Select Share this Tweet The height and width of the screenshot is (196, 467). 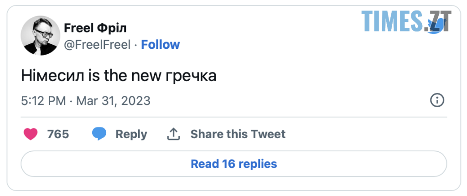238,134
